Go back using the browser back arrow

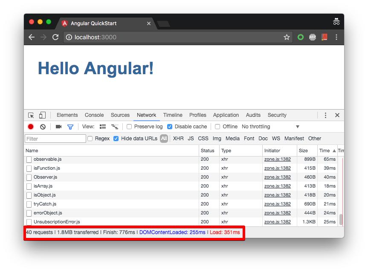32,37
